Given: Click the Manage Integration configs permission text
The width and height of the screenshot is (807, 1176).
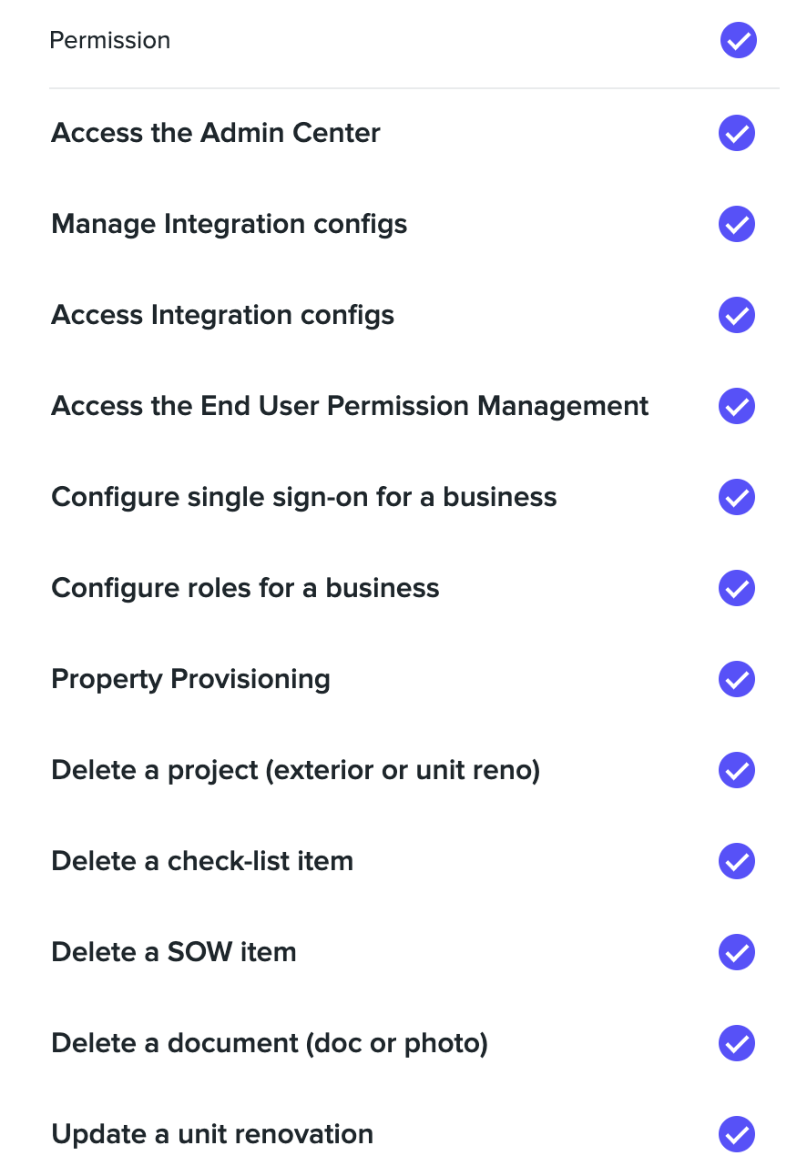Looking at the screenshot, I should coord(230,224).
